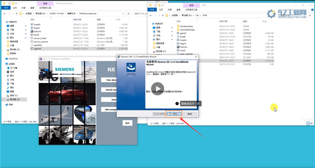The width and height of the screenshot is (315, 168).
Task: Open recent locations dropdown in PLM window
Action: [160, 15]
